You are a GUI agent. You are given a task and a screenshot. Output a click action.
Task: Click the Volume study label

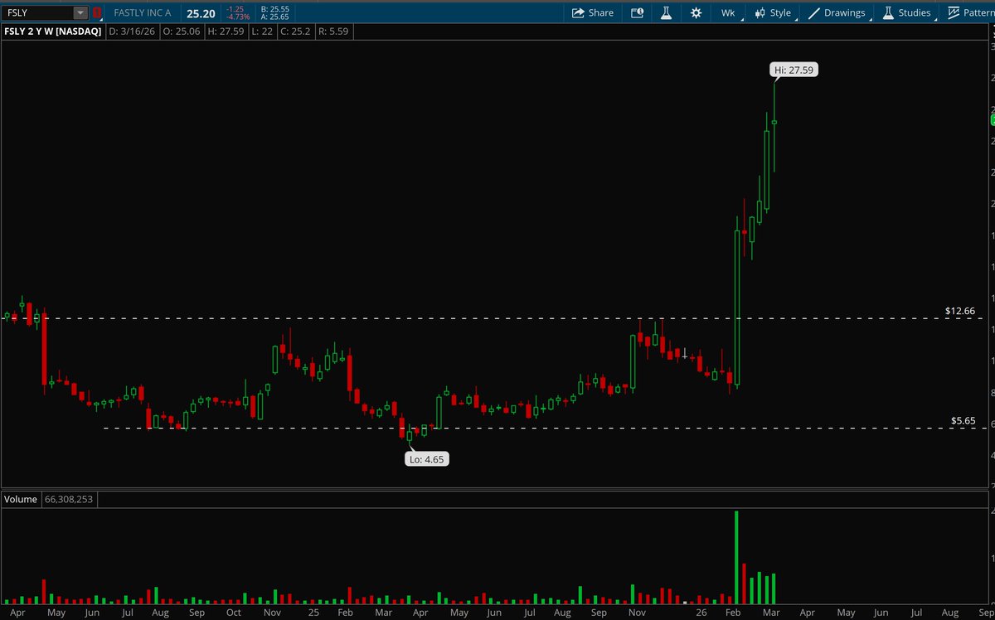click(21, 499)
